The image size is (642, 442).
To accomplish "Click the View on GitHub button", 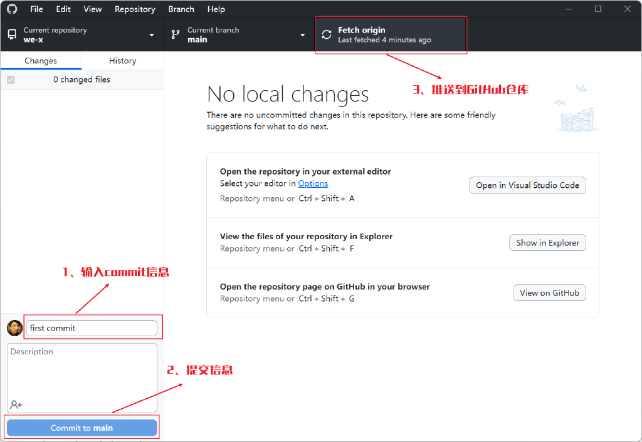I will pyautogui.click(x=549, y=293).
